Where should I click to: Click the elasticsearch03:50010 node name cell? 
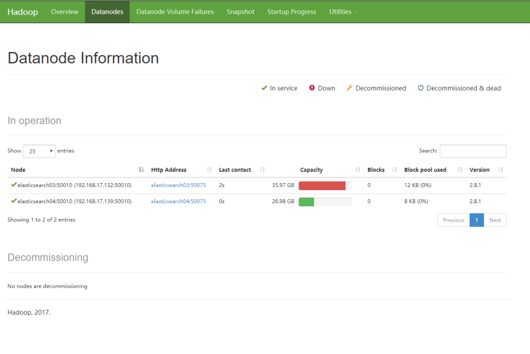point(75,185)
